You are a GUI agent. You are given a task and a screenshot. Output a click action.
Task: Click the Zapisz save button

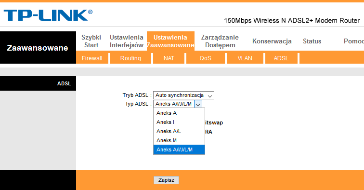pos(166,180)
